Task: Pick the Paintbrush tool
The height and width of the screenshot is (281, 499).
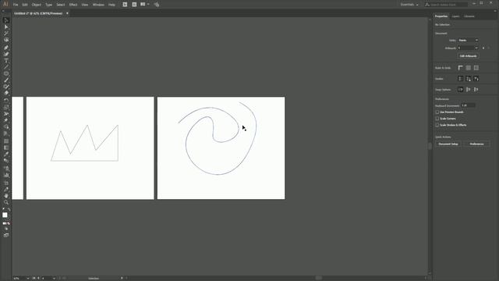Action: pos(6,80)
